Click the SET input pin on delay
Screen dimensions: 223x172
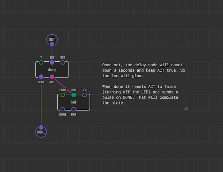point(52,62)
